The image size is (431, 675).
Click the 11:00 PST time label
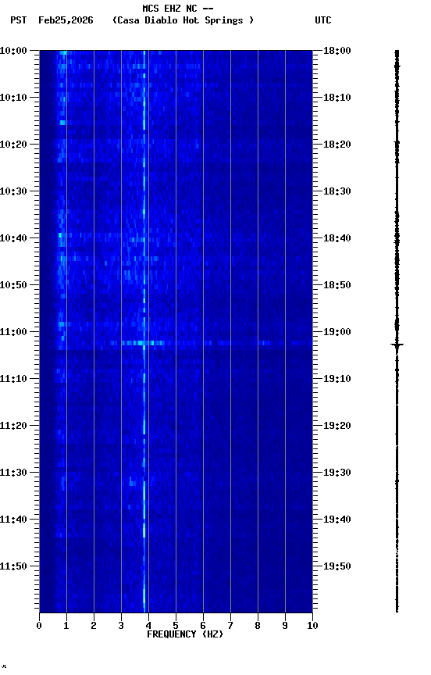coord(13,332)
